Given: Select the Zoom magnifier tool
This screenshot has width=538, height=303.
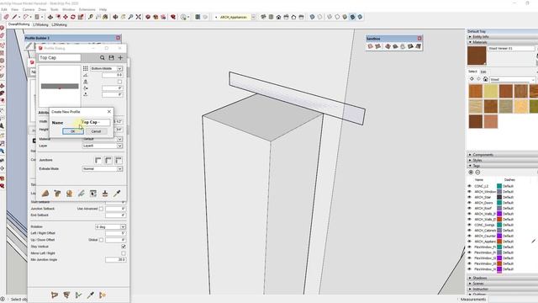Looking at the screenshot, I should click(x=131, y=17).
